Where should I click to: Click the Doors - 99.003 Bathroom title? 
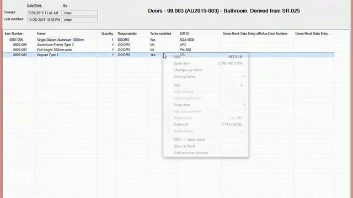(x=224, y=11)
